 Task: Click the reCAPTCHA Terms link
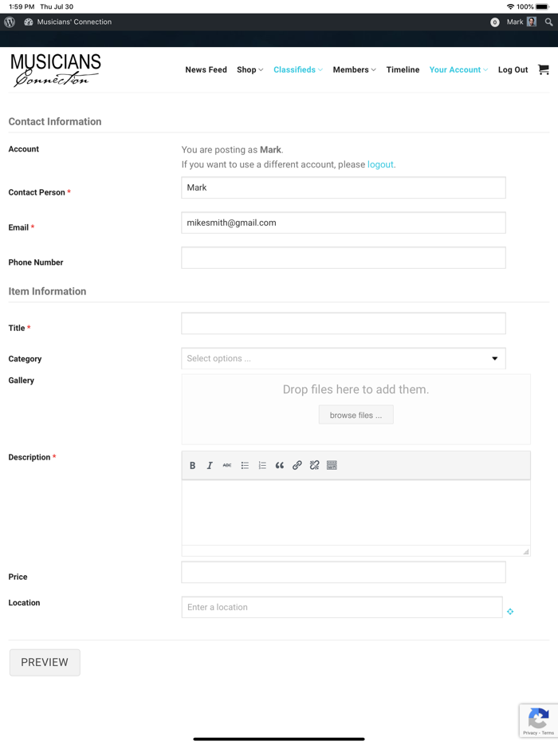click(x=548, y=733)
